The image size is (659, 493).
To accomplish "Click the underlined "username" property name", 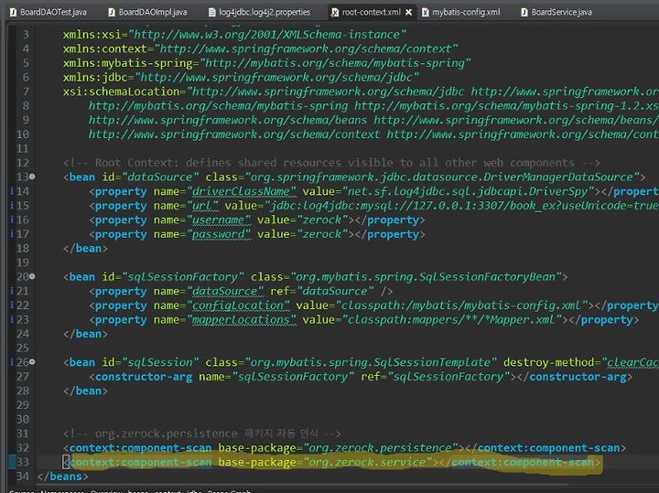I will point(218,220).
